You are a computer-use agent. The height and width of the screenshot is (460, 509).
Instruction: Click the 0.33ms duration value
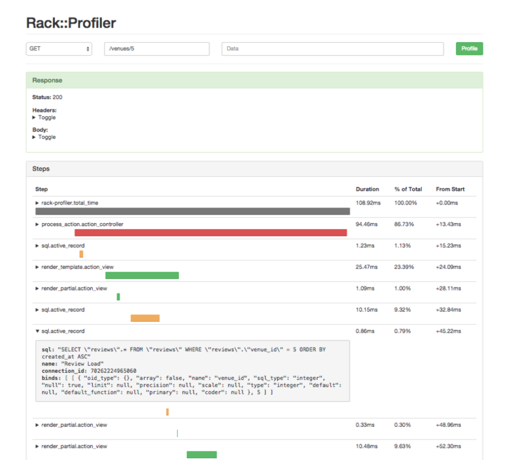(365, 425)
